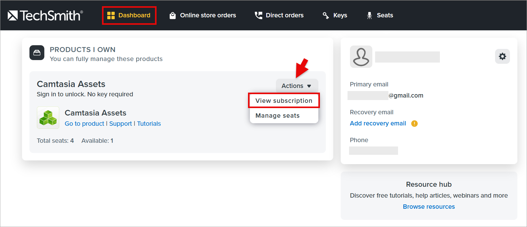Click the Camtasia Assets green cubes icon
Image resolution: width=527 pixels, height=227 pixels.
coord(48,118)
